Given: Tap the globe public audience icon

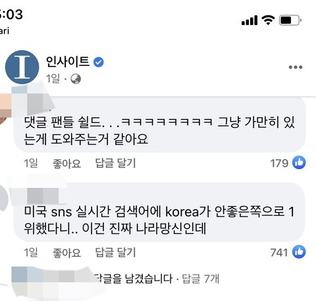Looking at the screenshot, I should point(76,79).
